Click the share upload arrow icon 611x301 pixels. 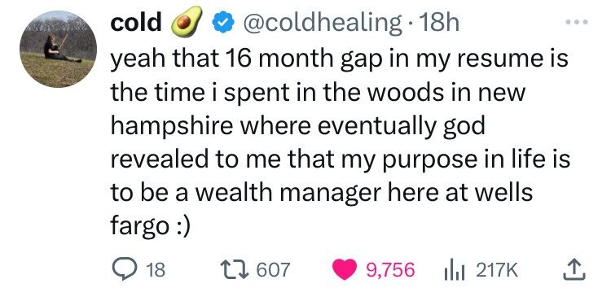point(575,270)
